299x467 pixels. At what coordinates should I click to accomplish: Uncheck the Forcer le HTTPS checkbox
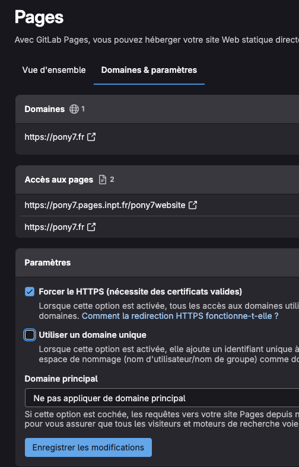pyautogui.click(x=30, y=292)
